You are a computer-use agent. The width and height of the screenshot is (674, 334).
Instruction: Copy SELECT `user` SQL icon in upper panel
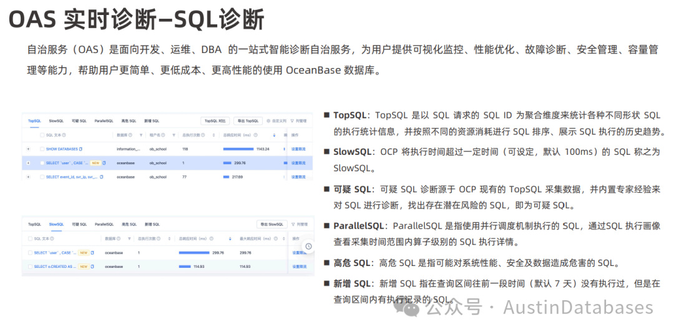click(x=104, y=163)
